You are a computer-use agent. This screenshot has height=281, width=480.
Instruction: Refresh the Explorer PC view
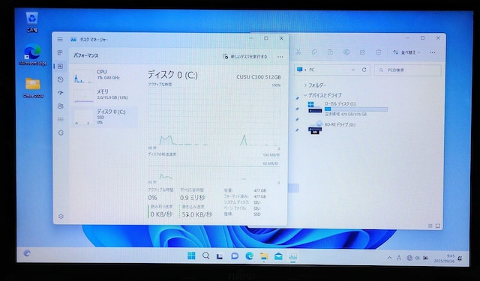point(364,70)
